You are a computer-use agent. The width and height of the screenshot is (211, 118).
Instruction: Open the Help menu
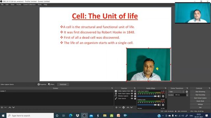point(45,5)
